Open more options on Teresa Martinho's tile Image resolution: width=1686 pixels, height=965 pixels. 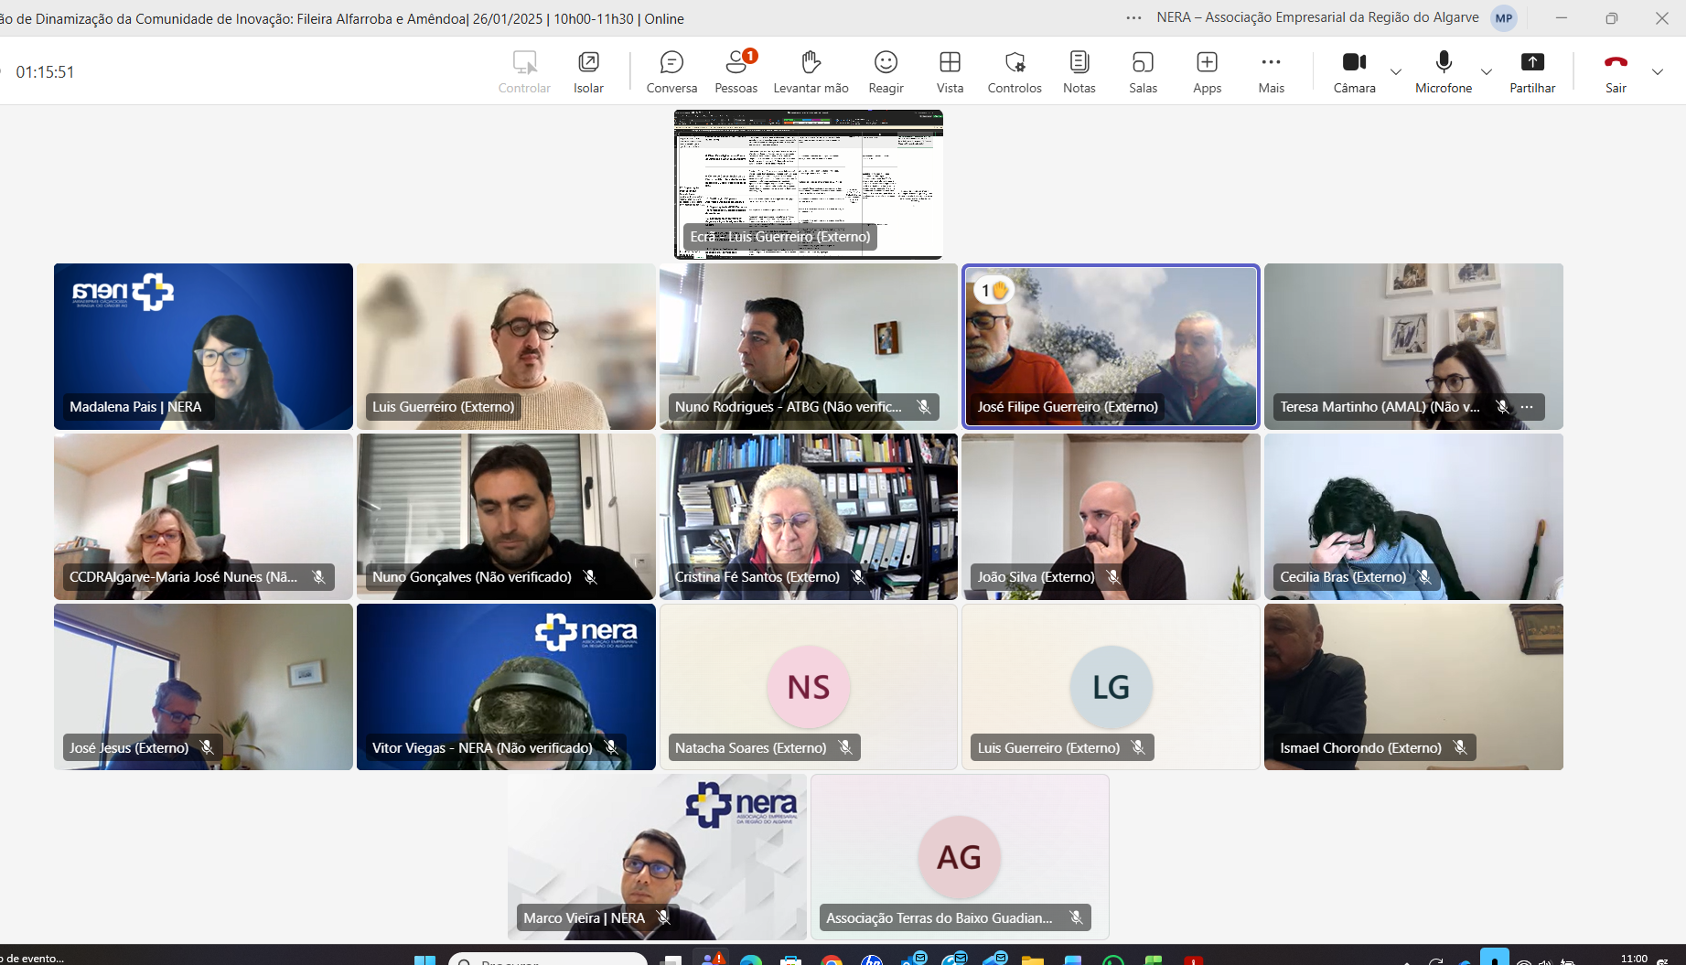1527,407
